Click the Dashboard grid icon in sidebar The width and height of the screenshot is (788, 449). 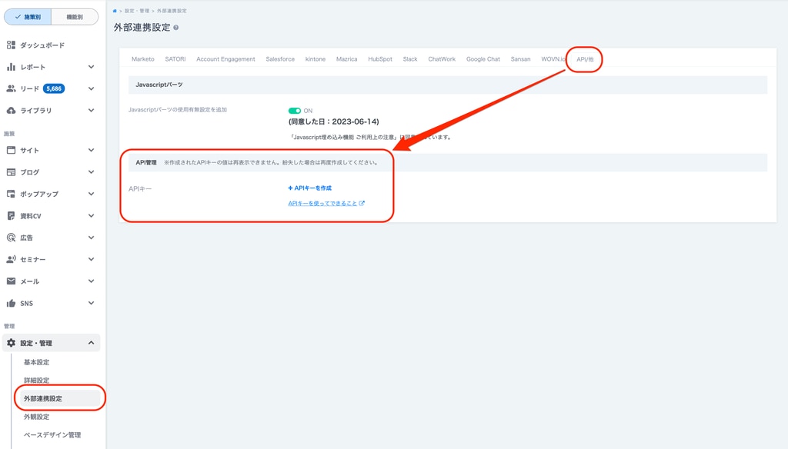tap(11, 45)
